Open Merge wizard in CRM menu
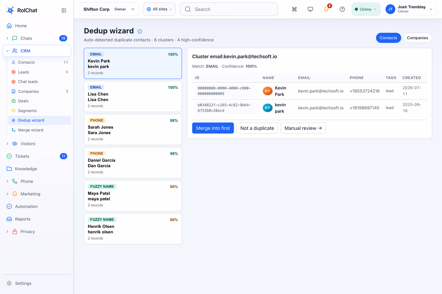The height and width of the screenshot is (294, 442). [x=40, y=130]
